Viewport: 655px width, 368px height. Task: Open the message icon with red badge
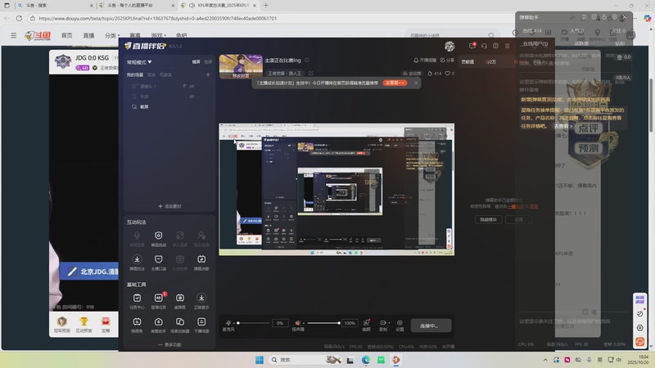(472, 46)
